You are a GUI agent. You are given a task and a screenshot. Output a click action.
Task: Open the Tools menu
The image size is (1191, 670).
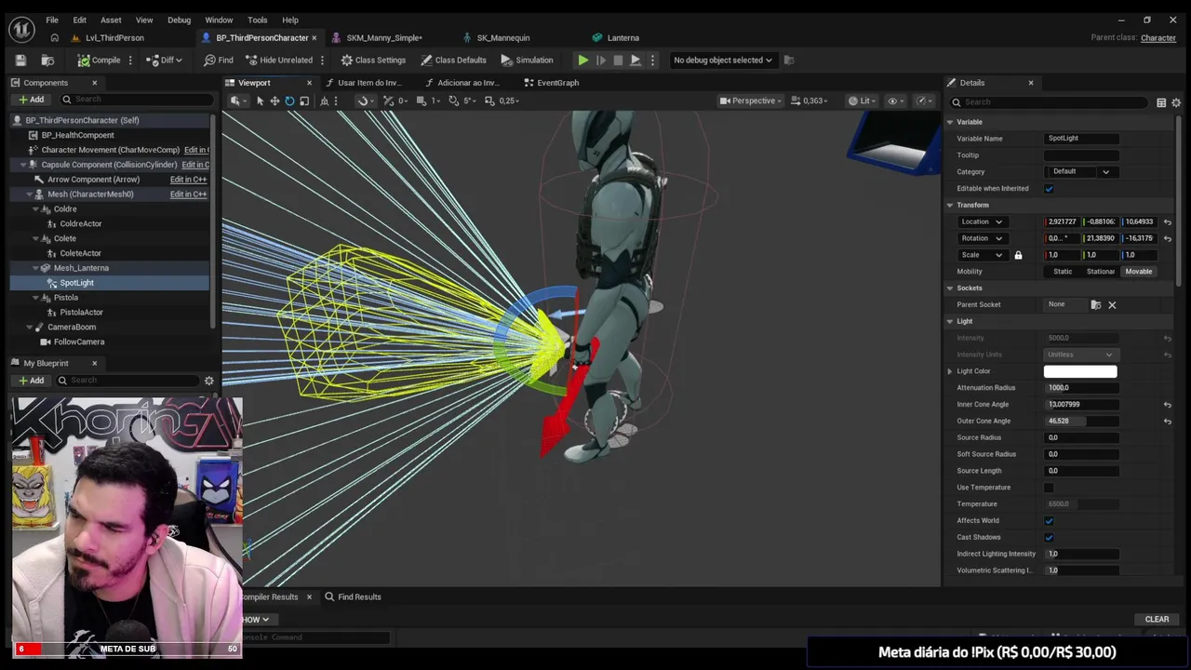point(258,20)
